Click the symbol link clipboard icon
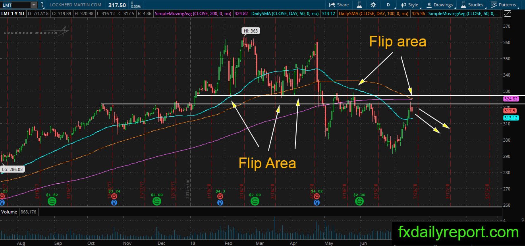 [x=42, y=5]
